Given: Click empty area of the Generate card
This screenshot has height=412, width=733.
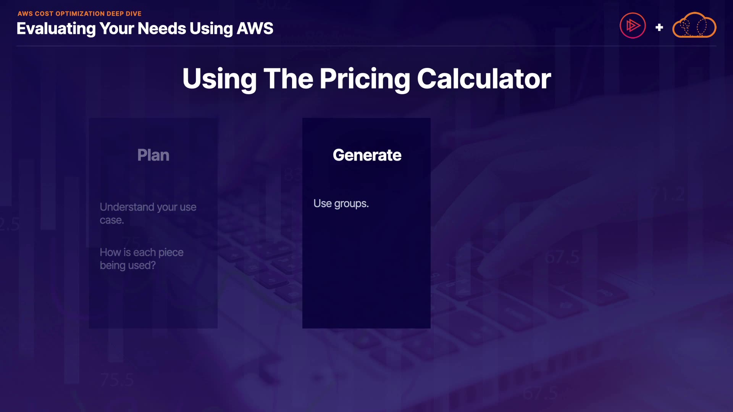Looking at the screenshot, I should (366, 275).
